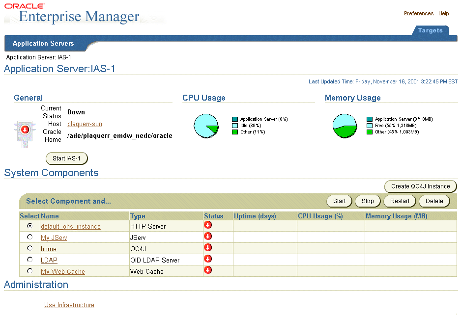Select the My Web Cache radio button
This screenshot has height=315, width=461.
(x=29, y=271)
